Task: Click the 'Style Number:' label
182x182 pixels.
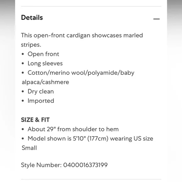Action: click(x=41, y=165)
